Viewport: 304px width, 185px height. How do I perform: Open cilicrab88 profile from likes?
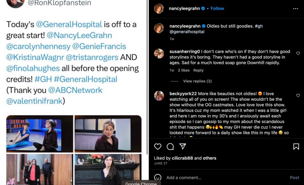click(x=182, y=158)
